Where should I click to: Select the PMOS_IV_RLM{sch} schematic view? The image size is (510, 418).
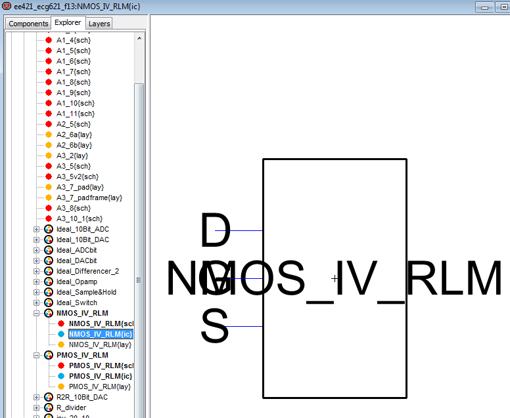[x=101, y=366]
